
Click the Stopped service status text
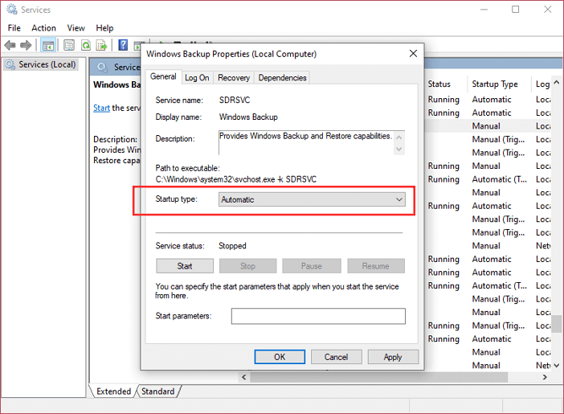coord(232,246)
